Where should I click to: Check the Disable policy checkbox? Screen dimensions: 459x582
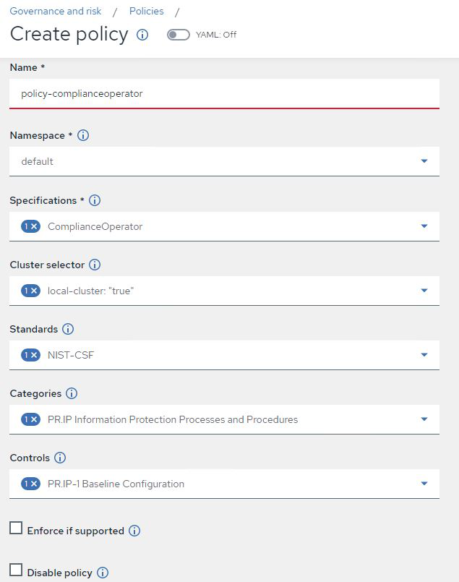point(16,571)
